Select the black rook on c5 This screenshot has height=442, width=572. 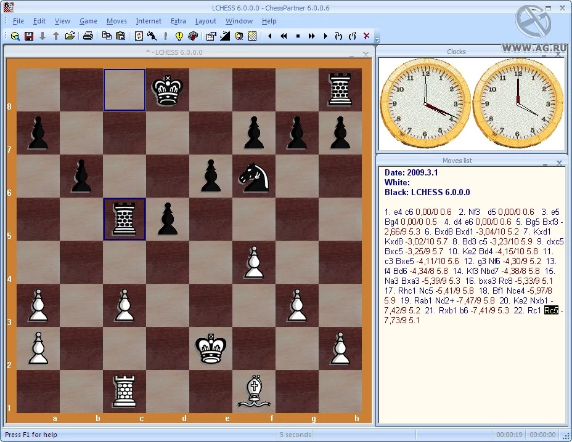(x=125, y=219)
